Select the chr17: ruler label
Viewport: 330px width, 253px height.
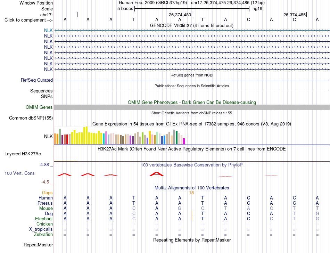click(47, 15)
